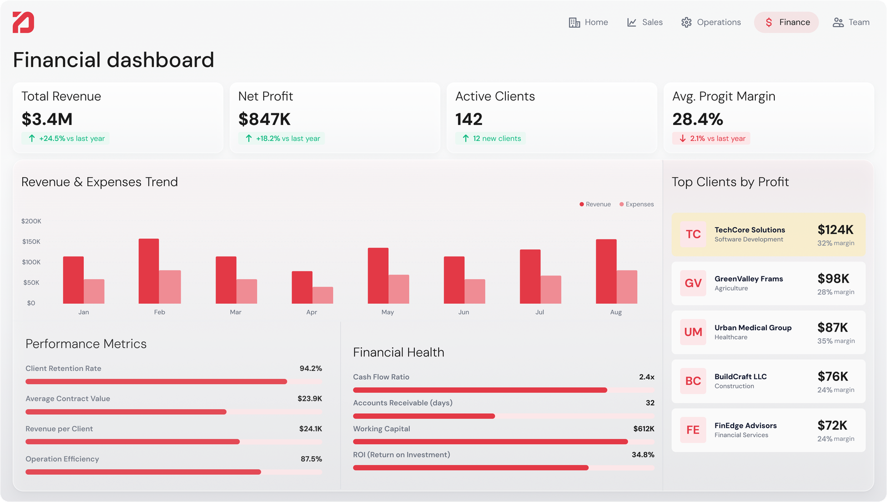Click the $847K Net Profit value

(x=264, y=119)
